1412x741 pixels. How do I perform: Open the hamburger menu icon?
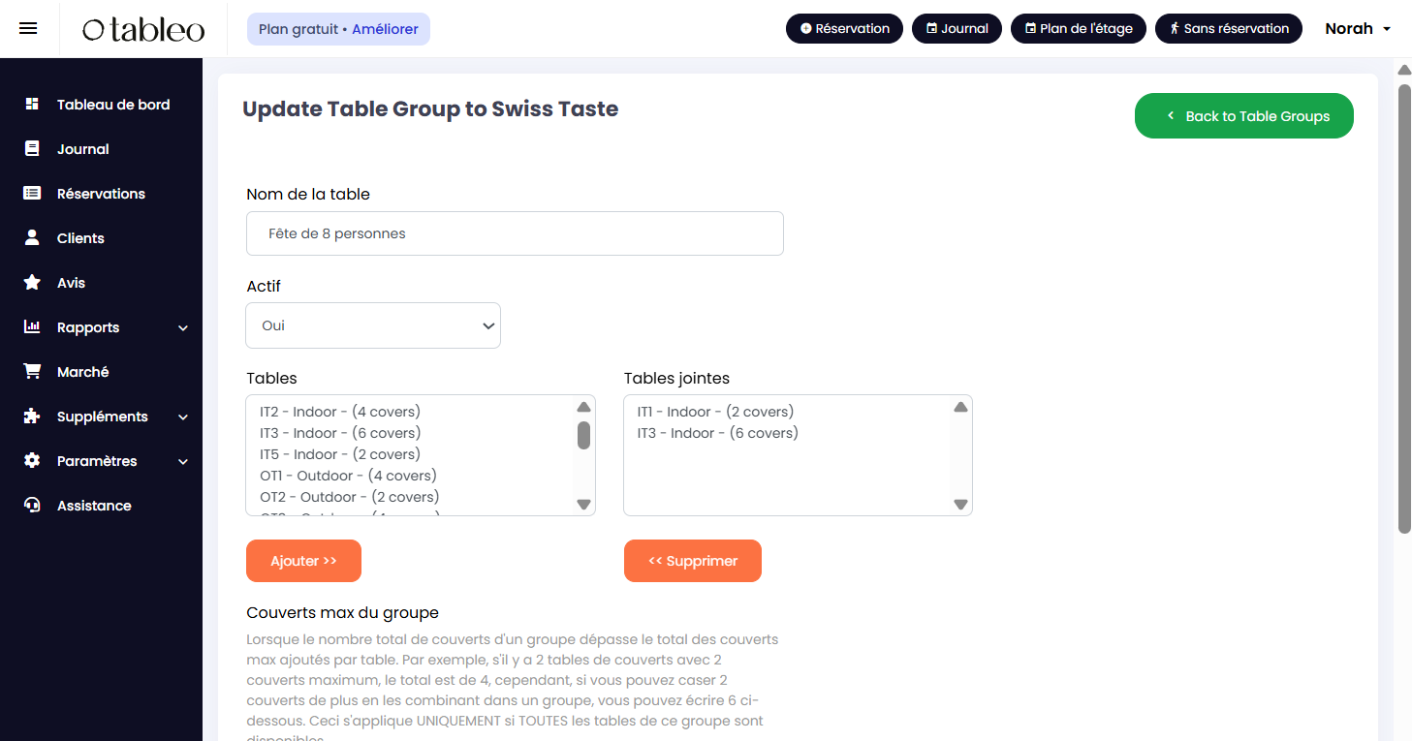(x=28, y=28)
